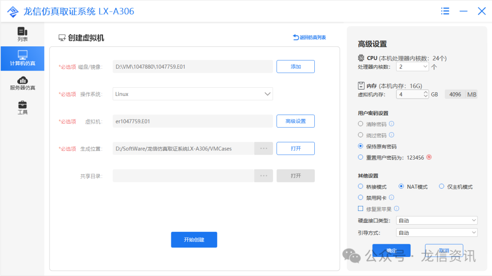Click the 高级设置 button
The height and width of the screenshot is (276, 492).
pos(296,121)
